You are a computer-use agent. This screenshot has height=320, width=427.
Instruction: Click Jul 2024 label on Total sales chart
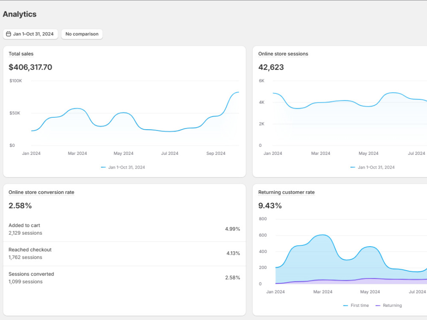pos(170,154)
